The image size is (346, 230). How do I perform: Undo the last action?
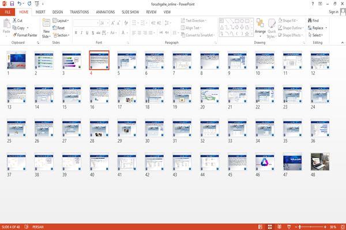pyautogui.click(x=20, y=3)
